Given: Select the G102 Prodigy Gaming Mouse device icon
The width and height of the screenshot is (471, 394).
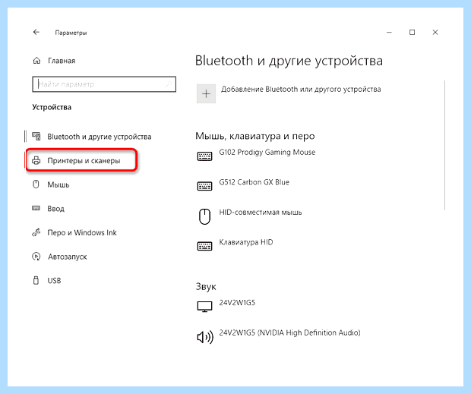Looking at the screenshot, I should tap(204, 156).
